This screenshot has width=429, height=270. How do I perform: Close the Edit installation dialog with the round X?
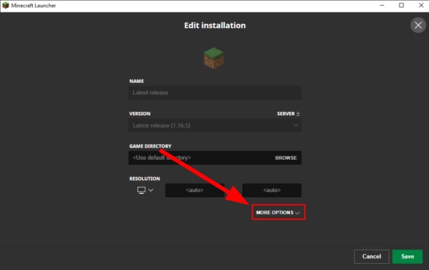click(x=418, y=25)
